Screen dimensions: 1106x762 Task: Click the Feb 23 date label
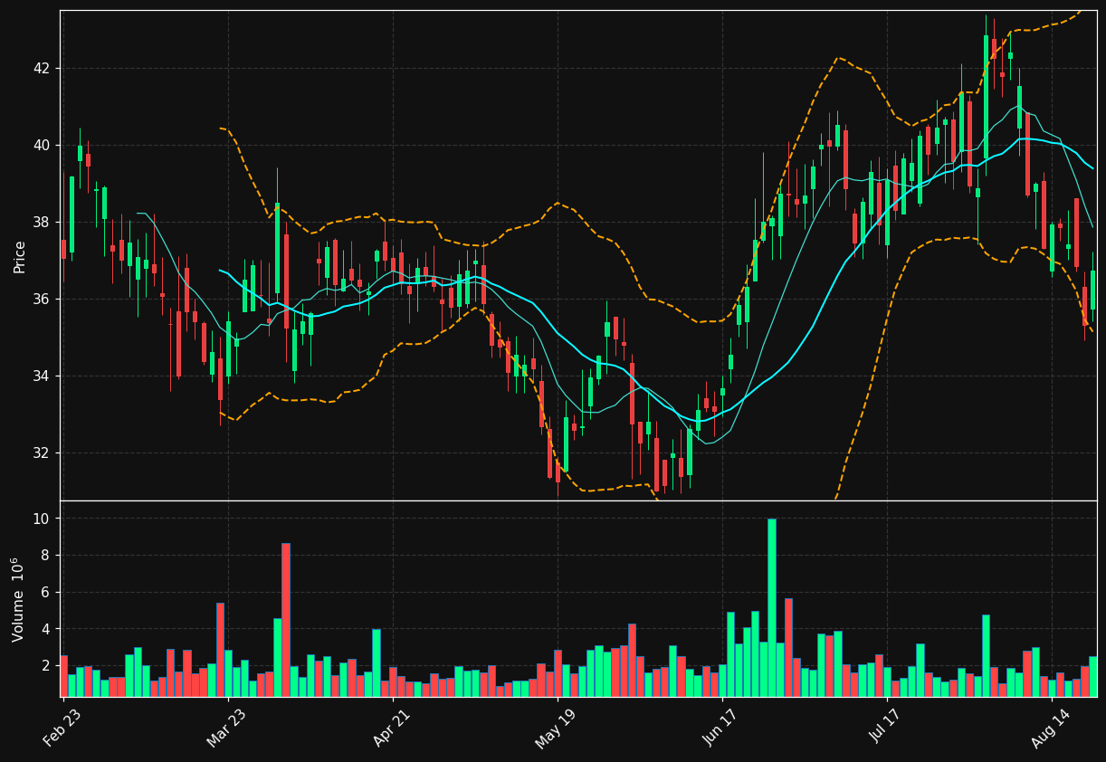click(x=61, y=729)
